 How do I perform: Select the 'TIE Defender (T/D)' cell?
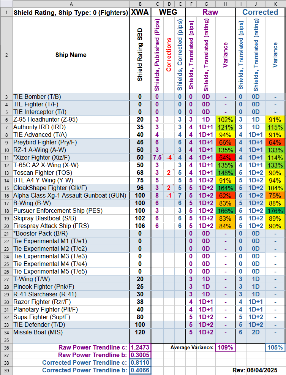[71, 325]
